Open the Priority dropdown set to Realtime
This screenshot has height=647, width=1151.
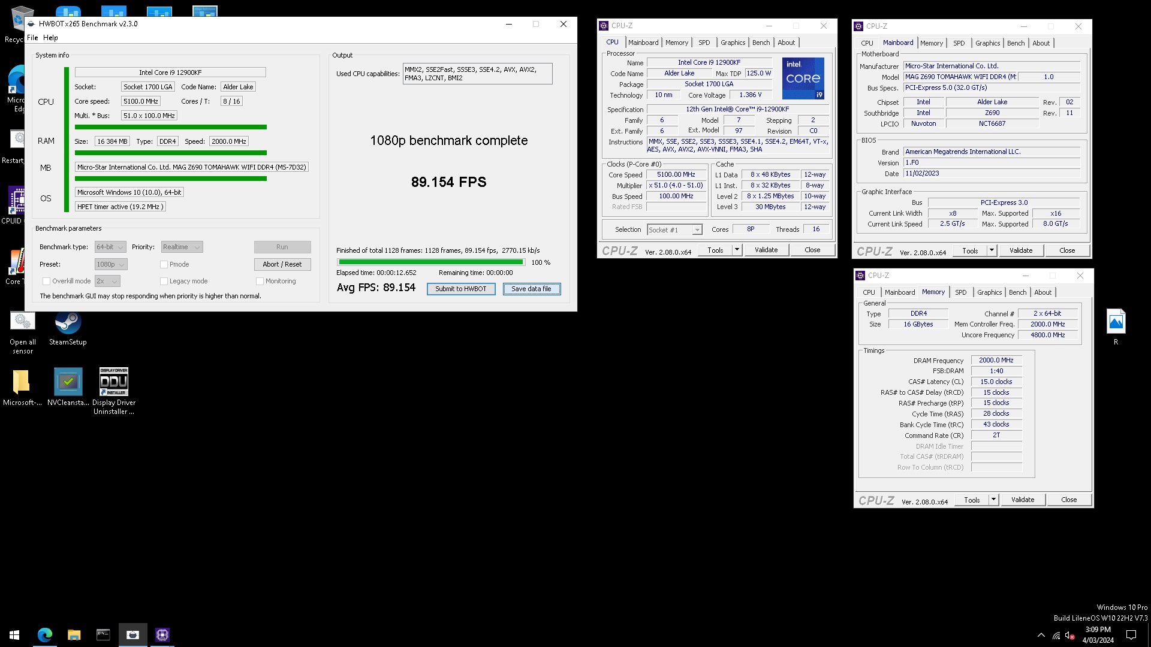point(182,247)
